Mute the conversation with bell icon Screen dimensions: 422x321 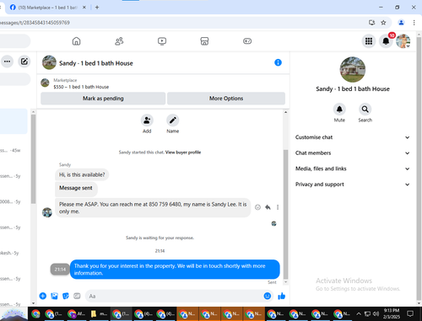(x=339, y=110)
